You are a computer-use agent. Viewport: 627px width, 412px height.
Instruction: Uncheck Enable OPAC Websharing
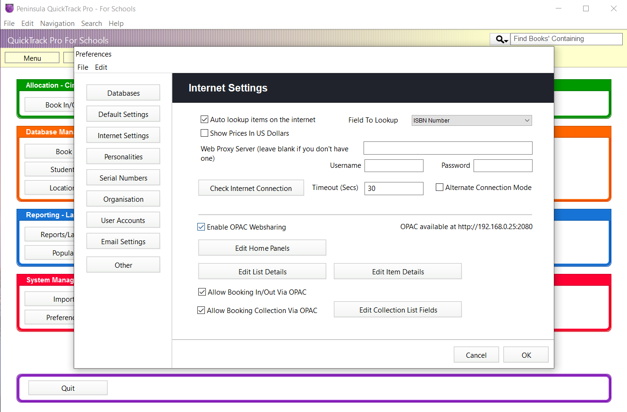201,227
